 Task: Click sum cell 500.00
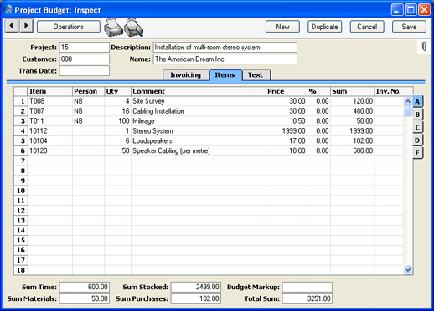(x=353, y=150)
